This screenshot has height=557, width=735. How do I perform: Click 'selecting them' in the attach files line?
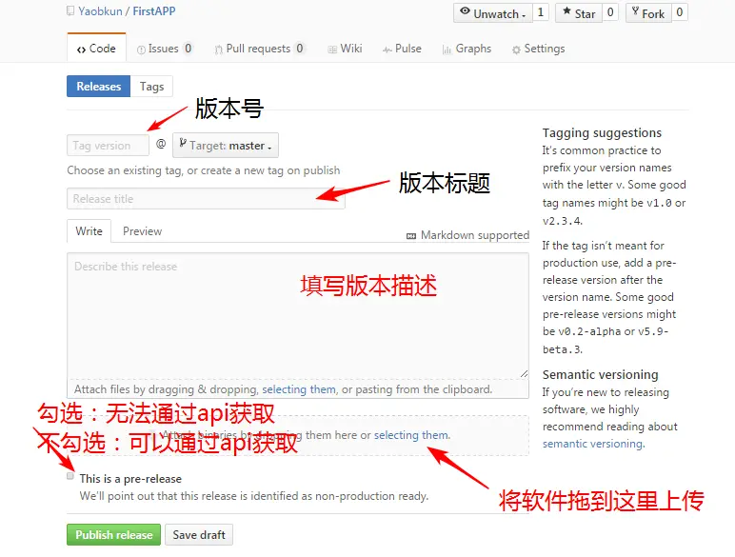point(299,389)
